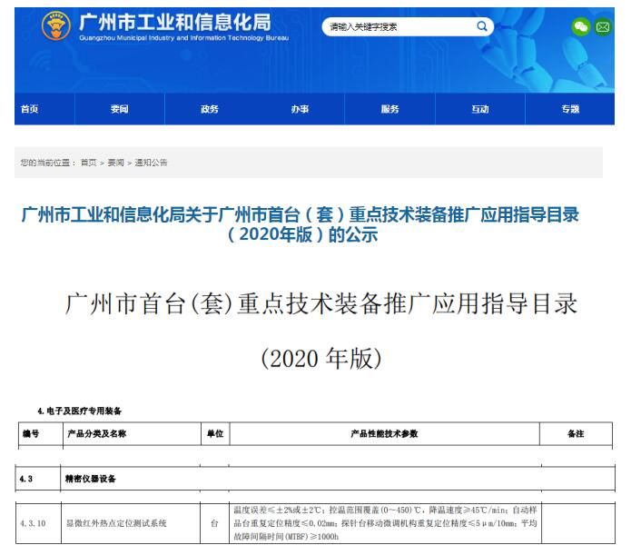The image size is (631, 555).
Task: Click the 台 unit cell
Action: point(214,523)
